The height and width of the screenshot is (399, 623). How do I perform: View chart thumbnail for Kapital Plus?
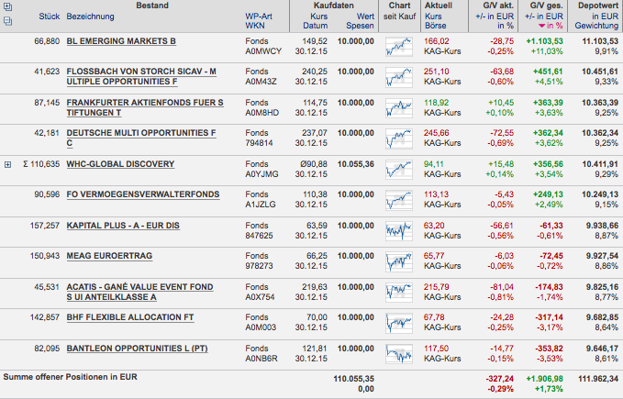coord(399,230)
